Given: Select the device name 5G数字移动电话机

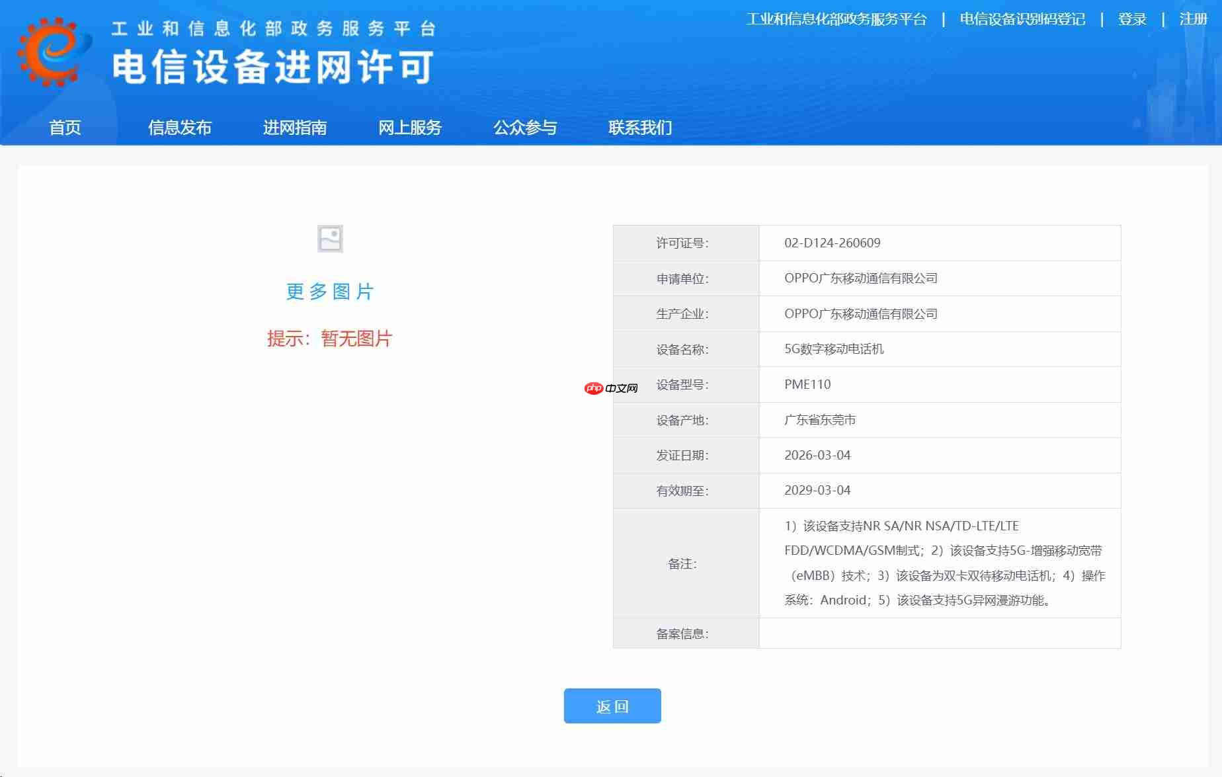Looking at the screenshot, I should 834,349.
